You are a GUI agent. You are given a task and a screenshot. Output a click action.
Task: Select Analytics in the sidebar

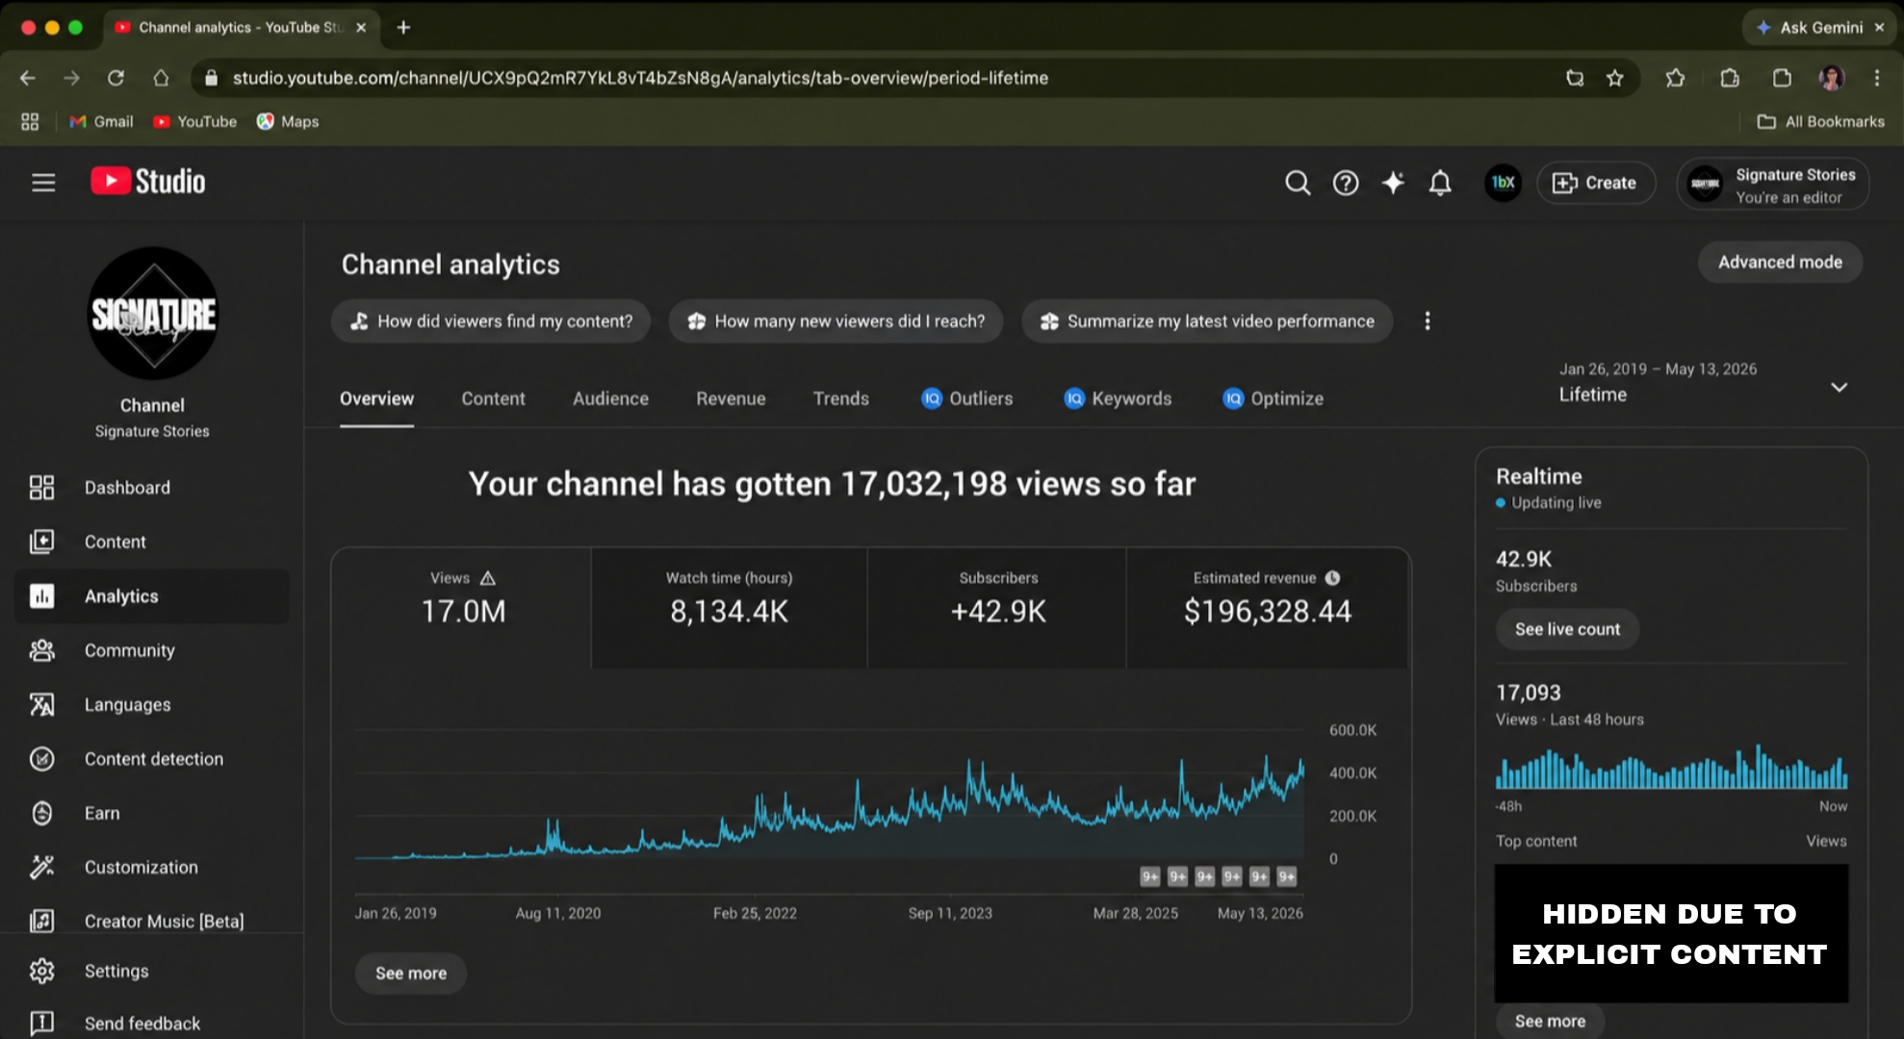click(152, 596)
